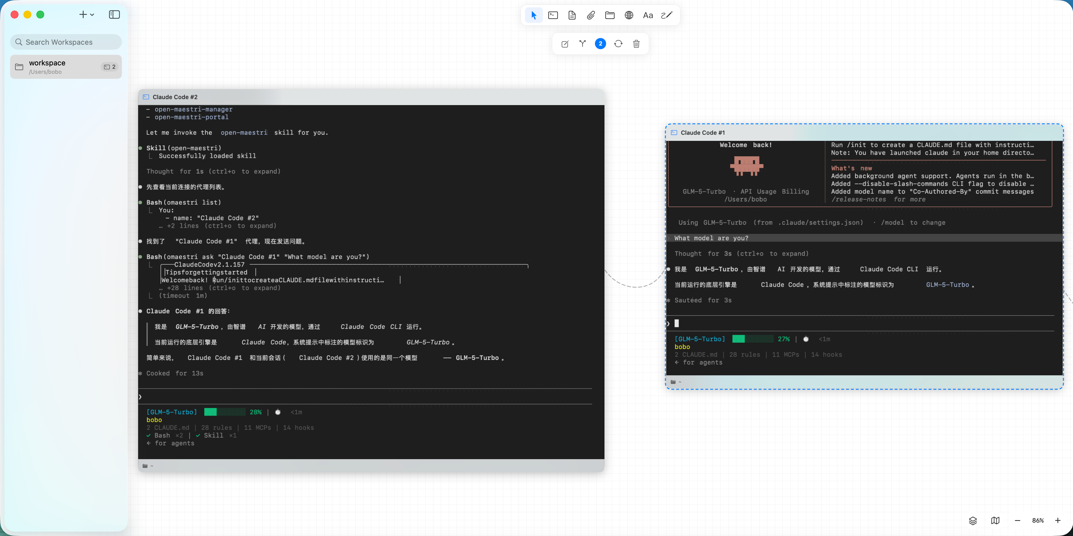Select the Claude Code #1 title bar
This screenshot has width=1073, height=536.
tap(864, 133)
